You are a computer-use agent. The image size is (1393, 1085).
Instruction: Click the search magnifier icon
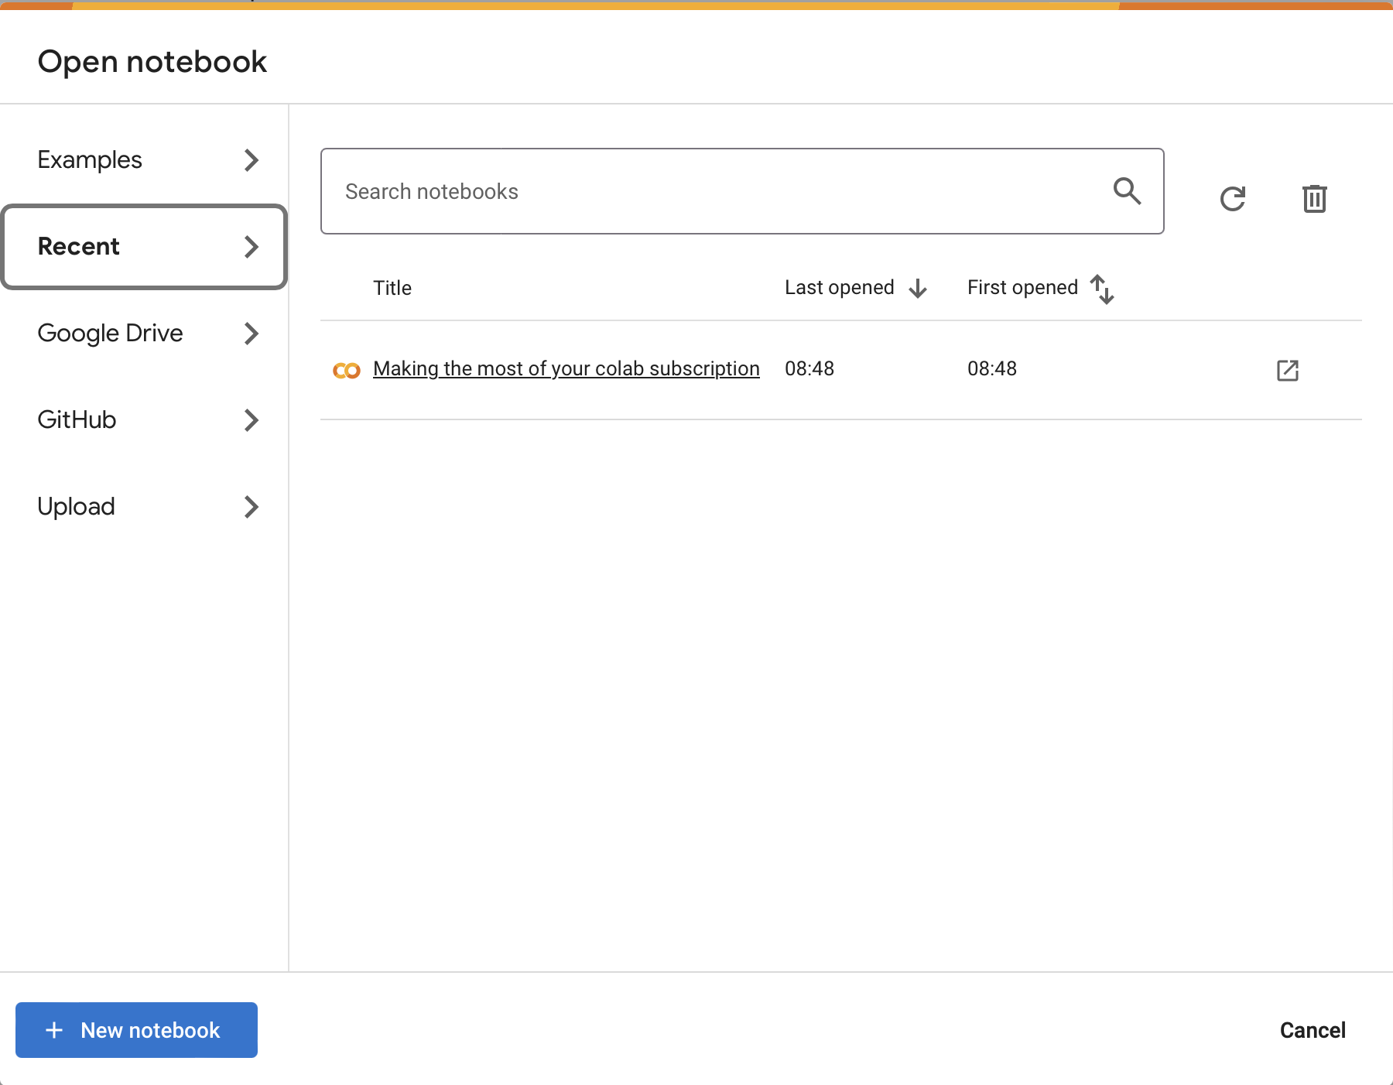[1128, 190]
